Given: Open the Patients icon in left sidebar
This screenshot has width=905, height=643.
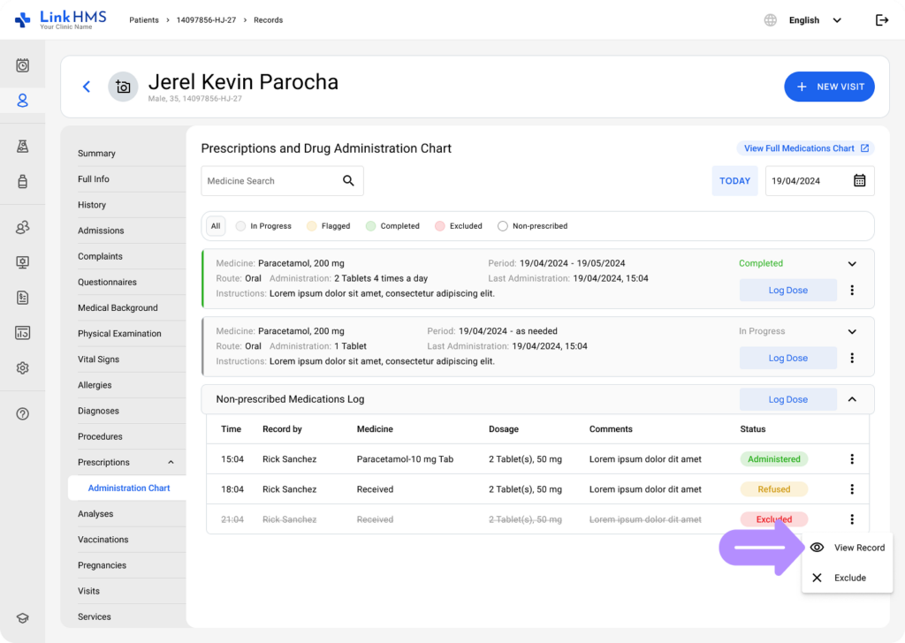Looking at the screenshot, I should tap(23, 101).
